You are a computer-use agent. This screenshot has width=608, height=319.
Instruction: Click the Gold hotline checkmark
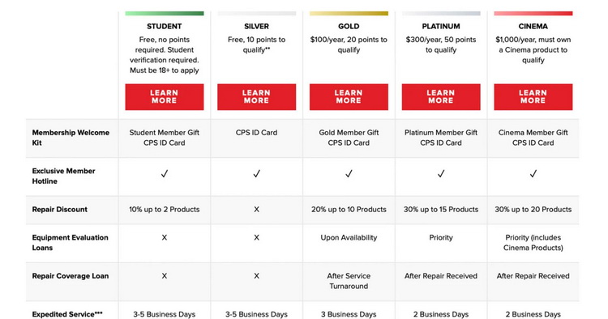(x=349, y=174)
